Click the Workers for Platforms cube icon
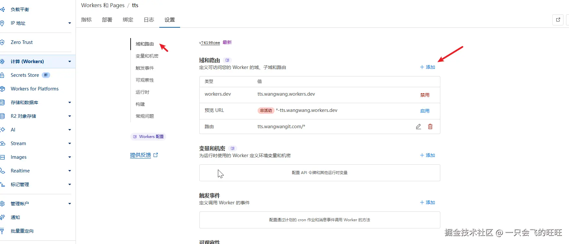Image resolution: width=569 pixels, height=244 pixels. tap(2, 89)
